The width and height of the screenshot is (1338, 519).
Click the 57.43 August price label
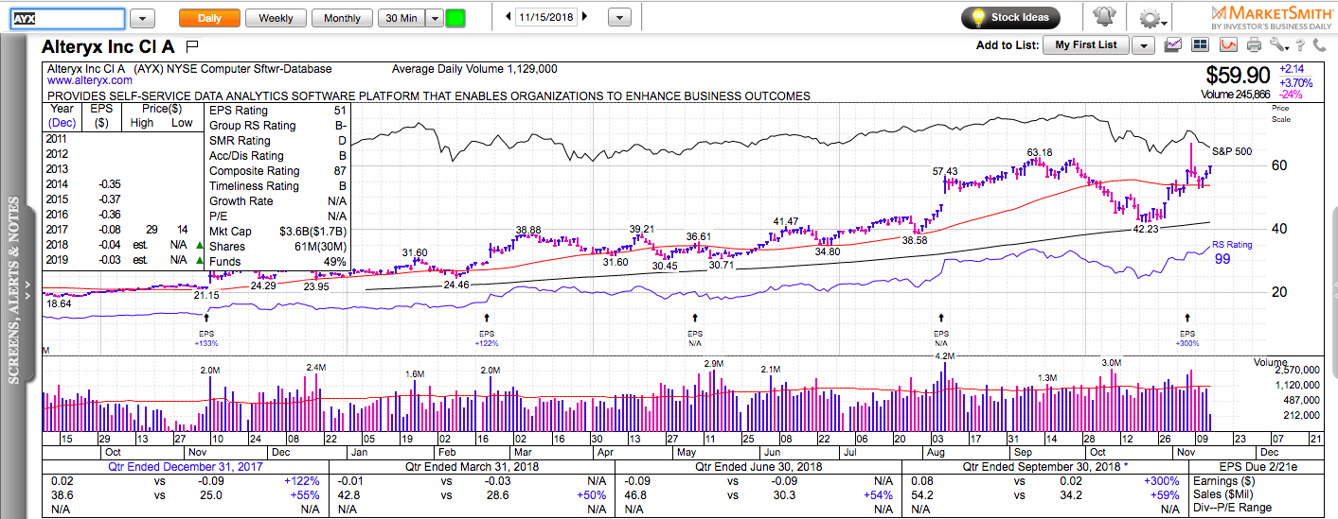pos(945,171)
